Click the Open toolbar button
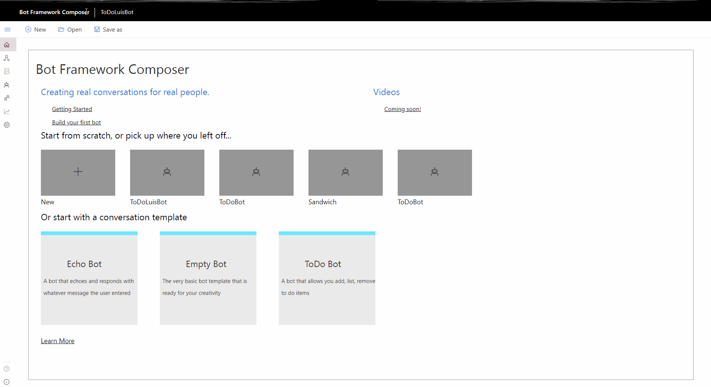This screenshot has width=711, height=387. (70, 29)
